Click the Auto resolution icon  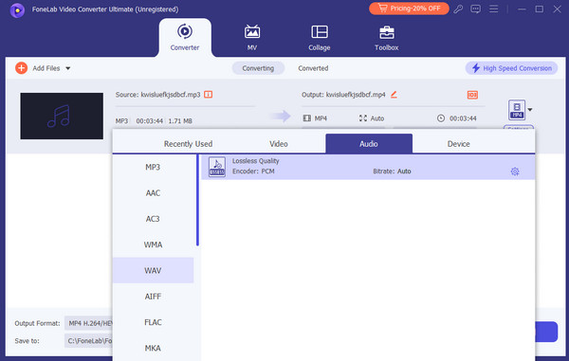[363, 118]
